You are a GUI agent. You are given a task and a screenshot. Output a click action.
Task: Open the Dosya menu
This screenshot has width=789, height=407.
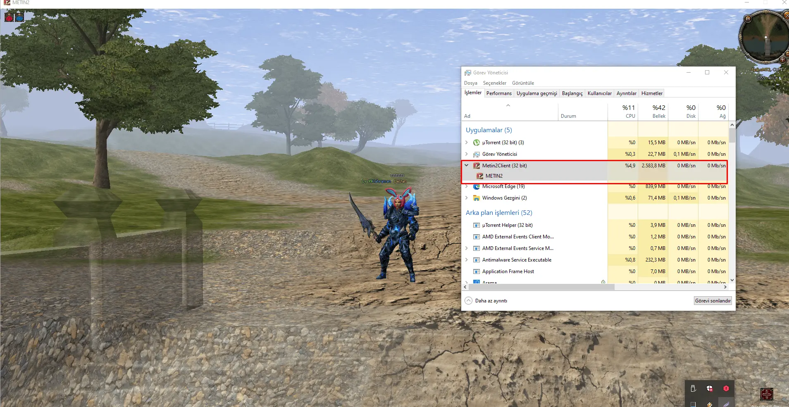(471, 83)
